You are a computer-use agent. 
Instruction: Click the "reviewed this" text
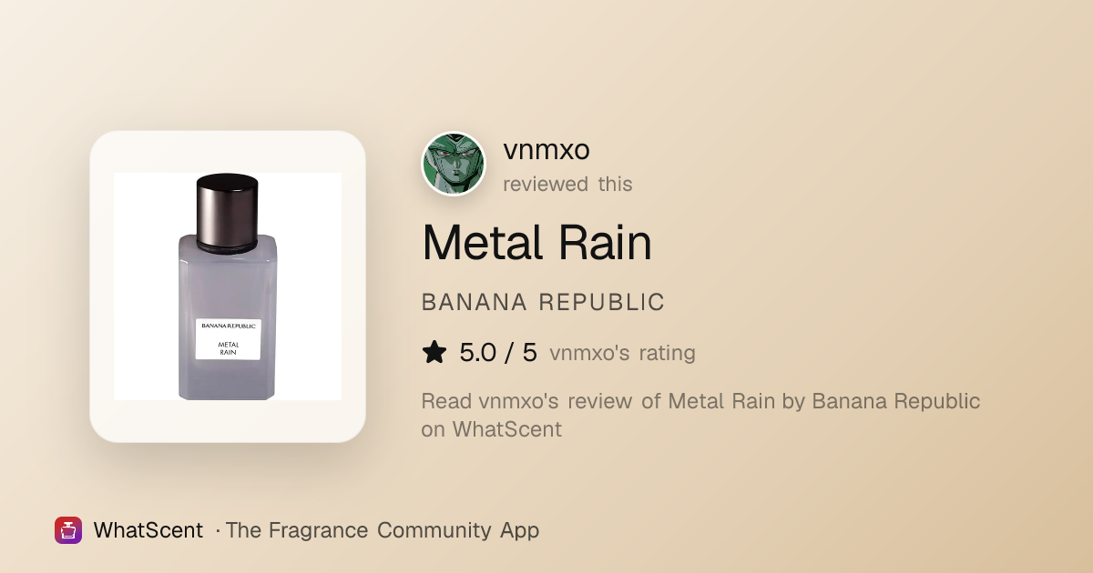(x=567, y=184)
